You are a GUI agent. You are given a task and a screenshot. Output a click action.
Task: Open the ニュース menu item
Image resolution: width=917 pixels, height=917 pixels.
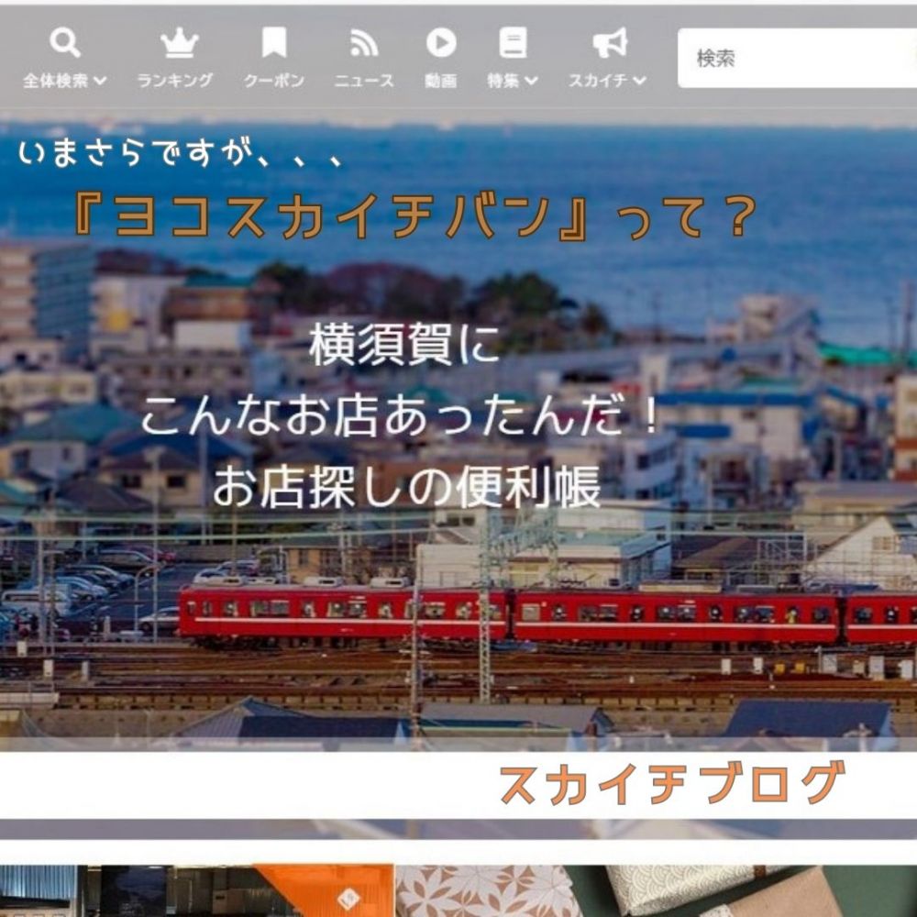pos(364,81)
